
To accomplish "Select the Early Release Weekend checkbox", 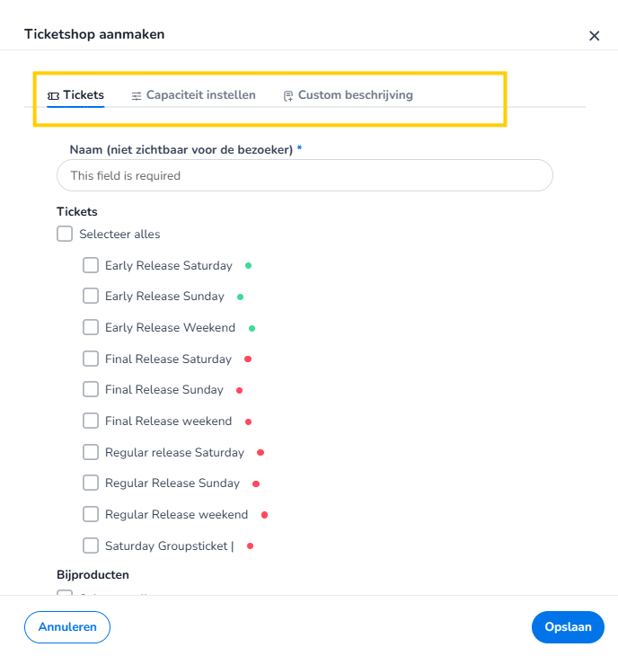I will pos(91,327).
